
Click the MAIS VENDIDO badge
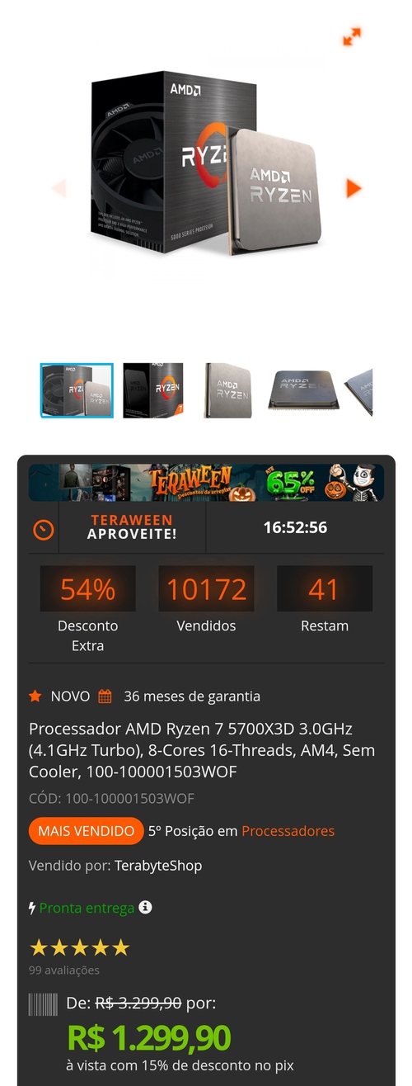[86, 831]
